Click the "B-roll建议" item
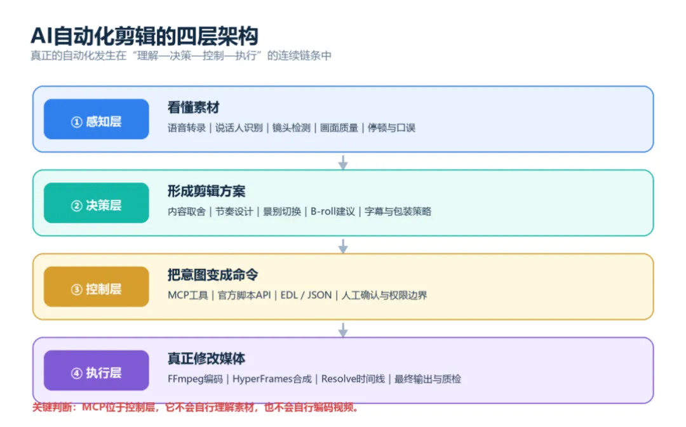This screenshot has height=427, width=686. pos(333,211)
